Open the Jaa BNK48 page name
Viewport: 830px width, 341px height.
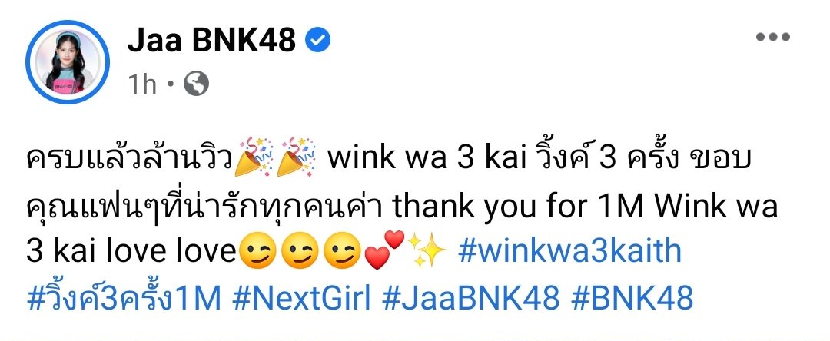(212, 41)
